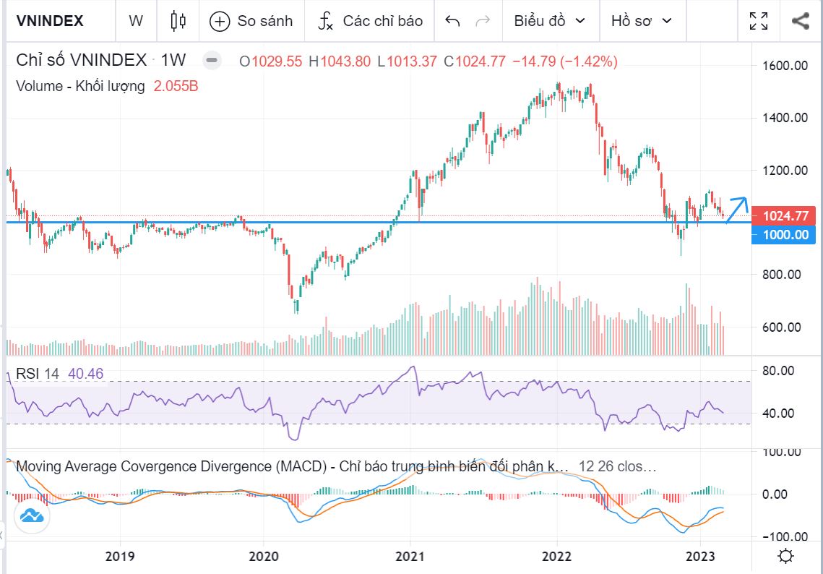
Task: Select the RSI 14 indicator label
Action: (x=38, y=374)
